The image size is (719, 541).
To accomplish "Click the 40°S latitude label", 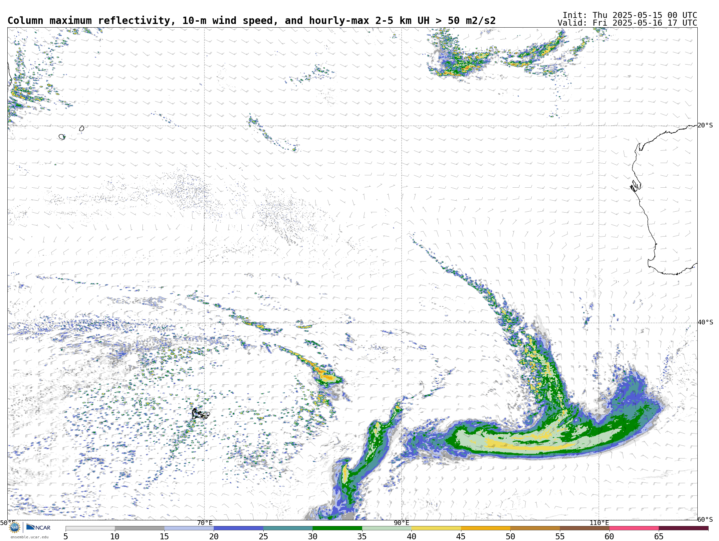I will pos(705,322).
